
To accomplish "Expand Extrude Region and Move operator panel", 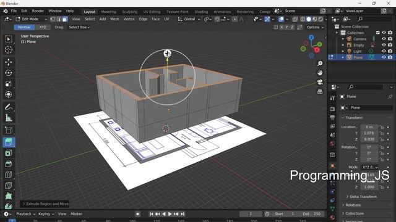I will click(45, 204).
